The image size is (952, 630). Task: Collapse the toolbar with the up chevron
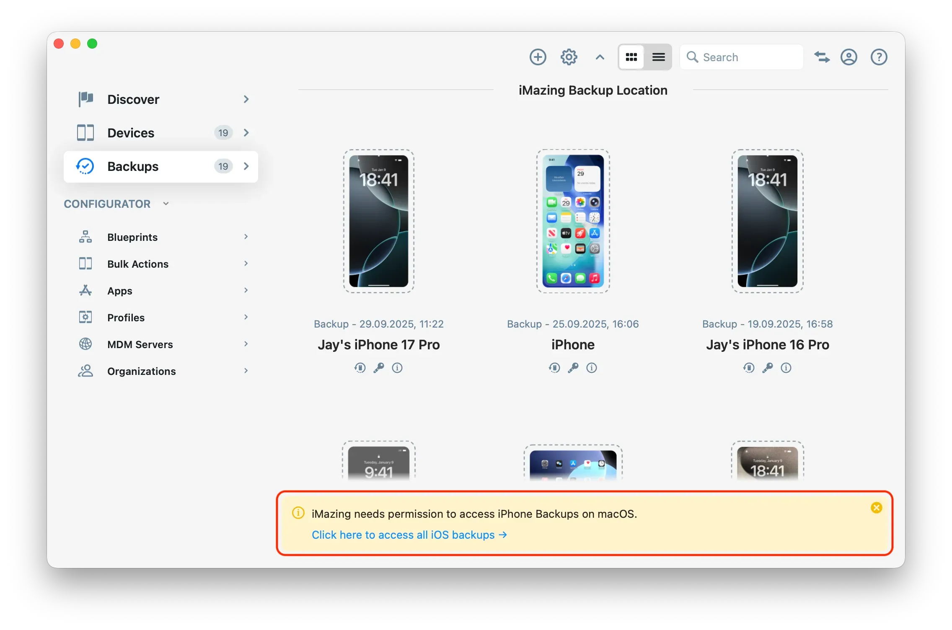tap(599, 58)
